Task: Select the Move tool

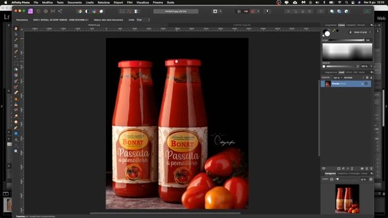Action: [16, 34]
